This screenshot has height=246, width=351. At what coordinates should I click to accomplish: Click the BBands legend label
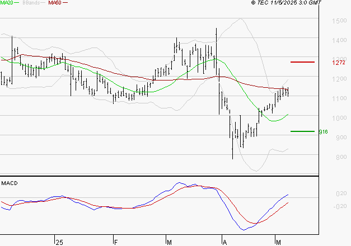coord(31,3)
